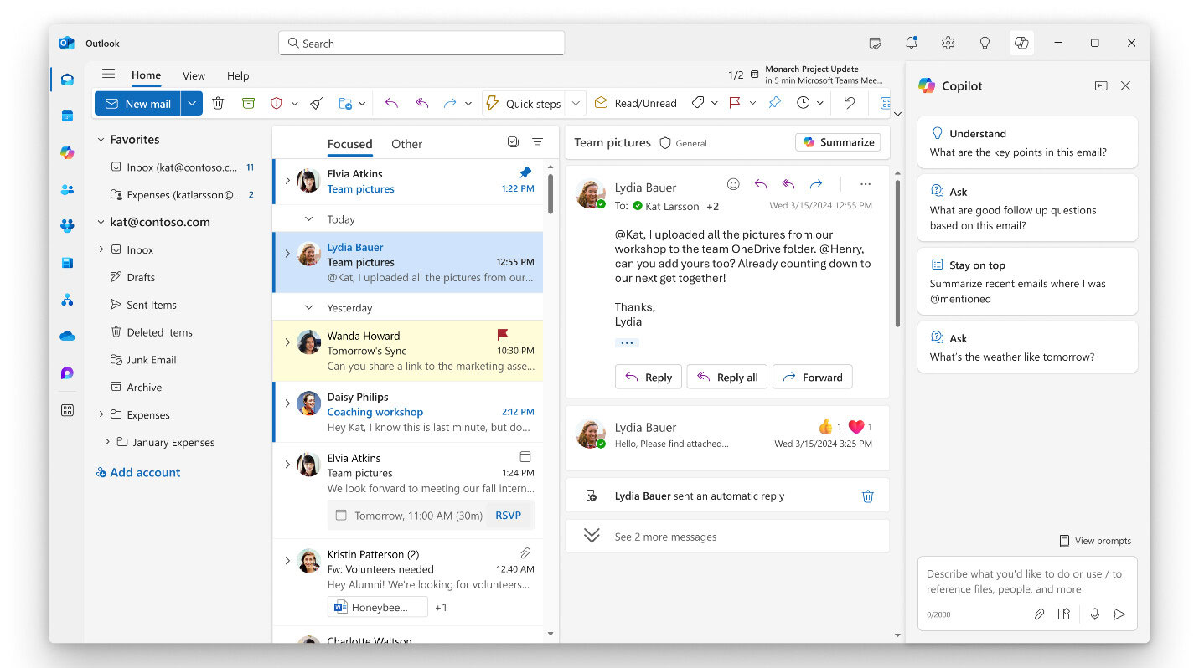Click the microphone icon in the Copilot input
Image resolution: width=1199 pixels, height=668 pixels.
[1095, 614]
